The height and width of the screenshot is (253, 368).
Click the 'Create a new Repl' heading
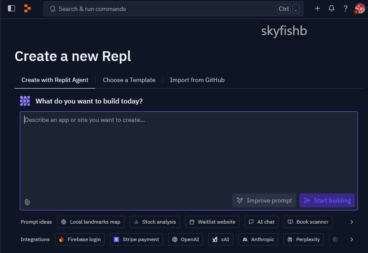click(x=73, y=56)
